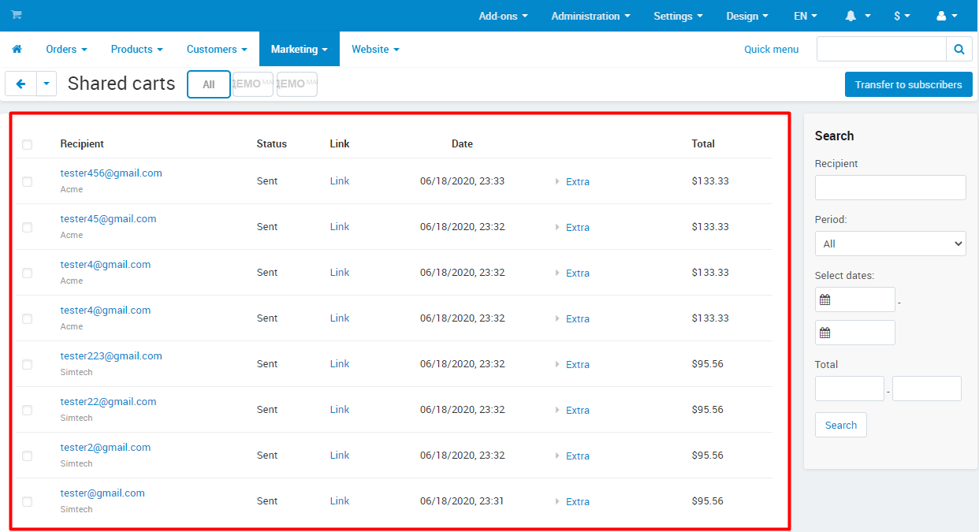979x532 pixels.
Task: Open the Period dropdown set to All
Action: 890,244
